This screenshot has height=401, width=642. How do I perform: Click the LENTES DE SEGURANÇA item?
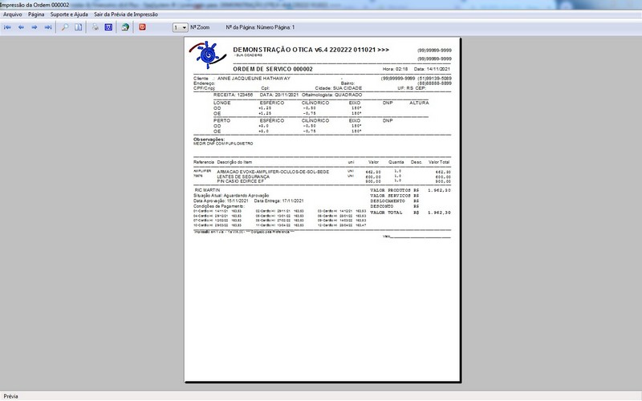click(x=243, y=176)
